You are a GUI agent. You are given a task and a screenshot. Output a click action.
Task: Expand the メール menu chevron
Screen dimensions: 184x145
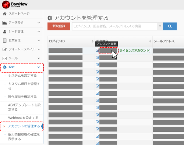coord(39,58)
